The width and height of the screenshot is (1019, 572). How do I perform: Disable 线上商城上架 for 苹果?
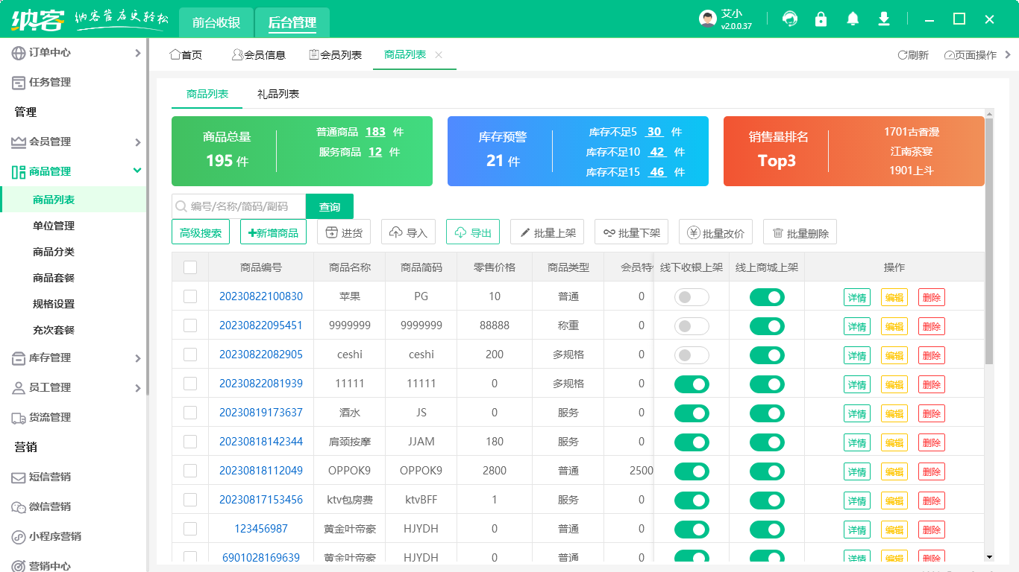tap(768, 296)
